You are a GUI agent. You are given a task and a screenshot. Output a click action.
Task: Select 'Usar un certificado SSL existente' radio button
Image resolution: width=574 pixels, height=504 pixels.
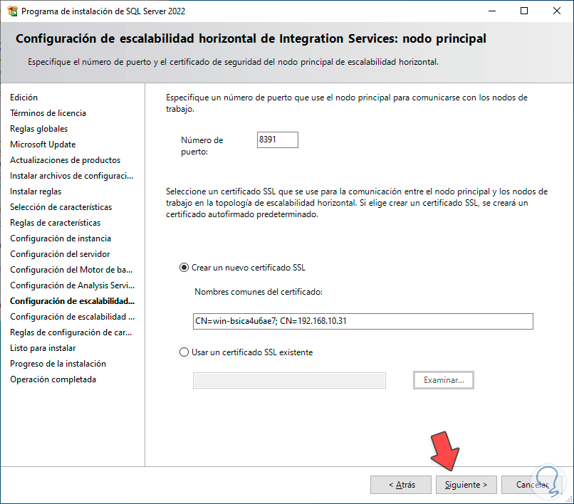[x=184, y=352]
